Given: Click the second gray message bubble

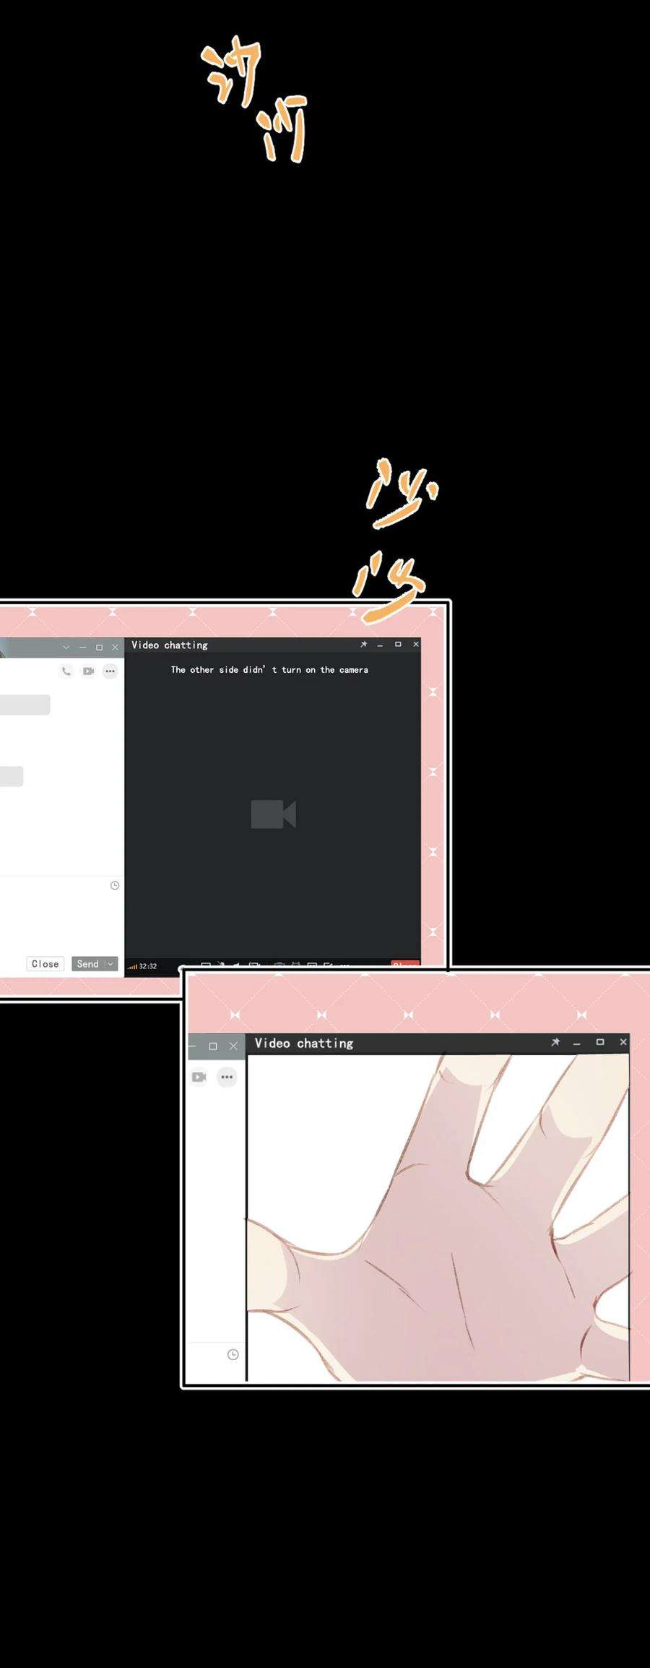Looking at the screenshot, I should pyautogui.click(x=12, y=776).
